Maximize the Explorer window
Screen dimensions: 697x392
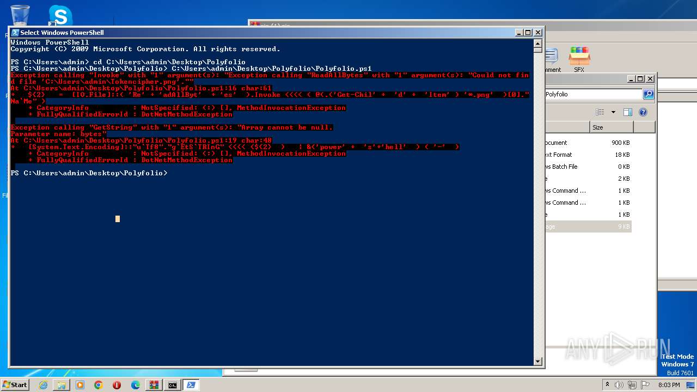pyautogui.click(x=640, y=79)
